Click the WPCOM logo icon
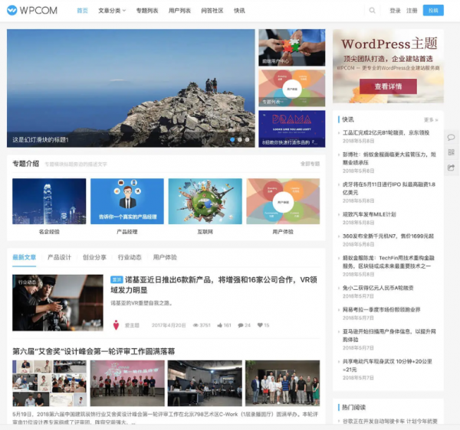 point(13,11)
